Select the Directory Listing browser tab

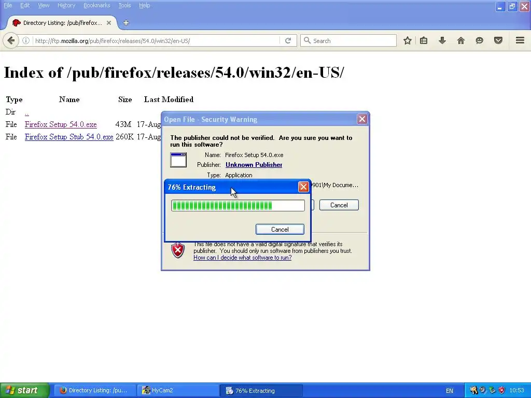point(62,23)
